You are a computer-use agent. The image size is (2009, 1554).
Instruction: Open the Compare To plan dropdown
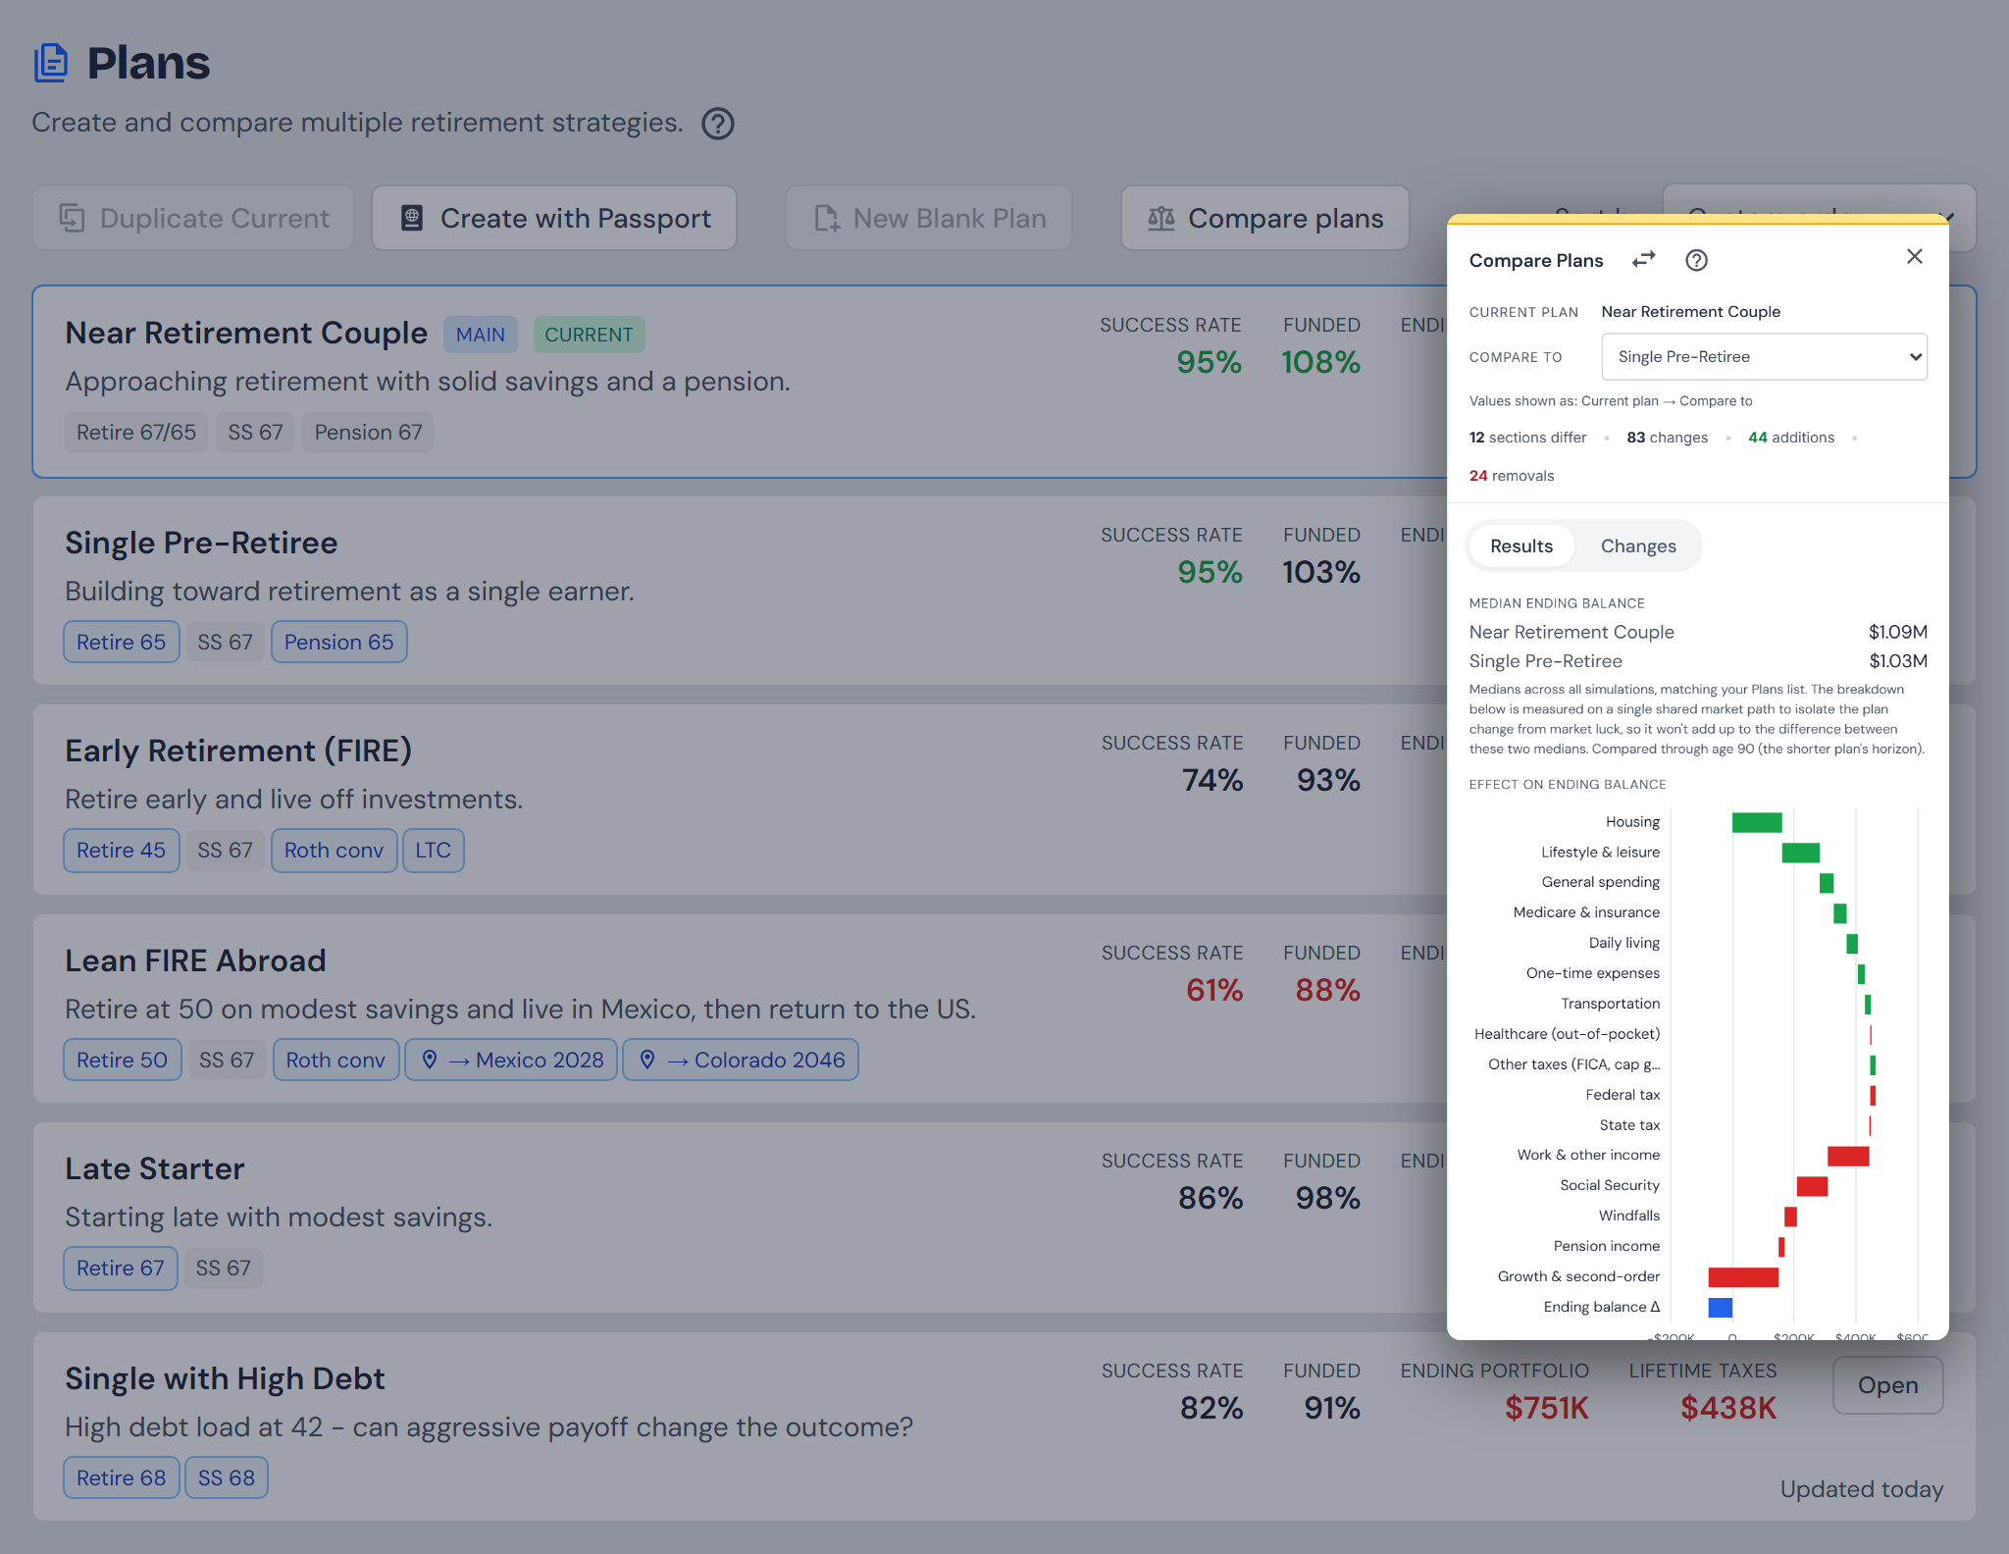pyautogui.click(x=1764, y=357)
